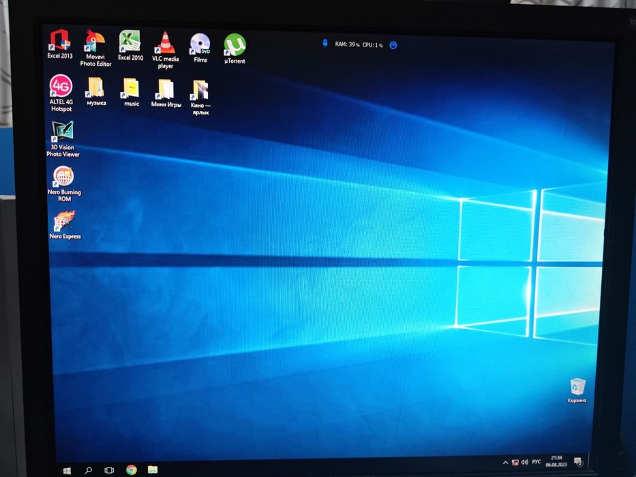Click the CPU: 1 % readout

tap(373, 45)
